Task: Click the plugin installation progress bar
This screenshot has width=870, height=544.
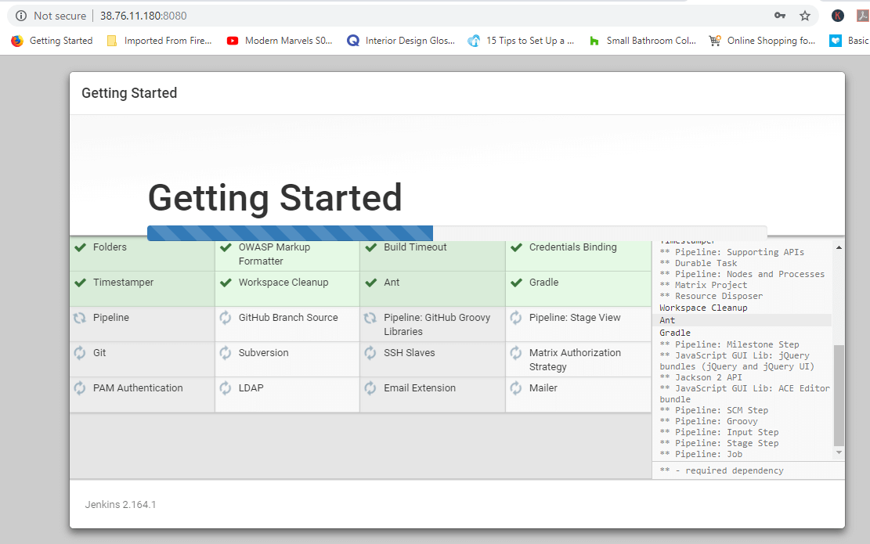Action: tap(457, 233)
